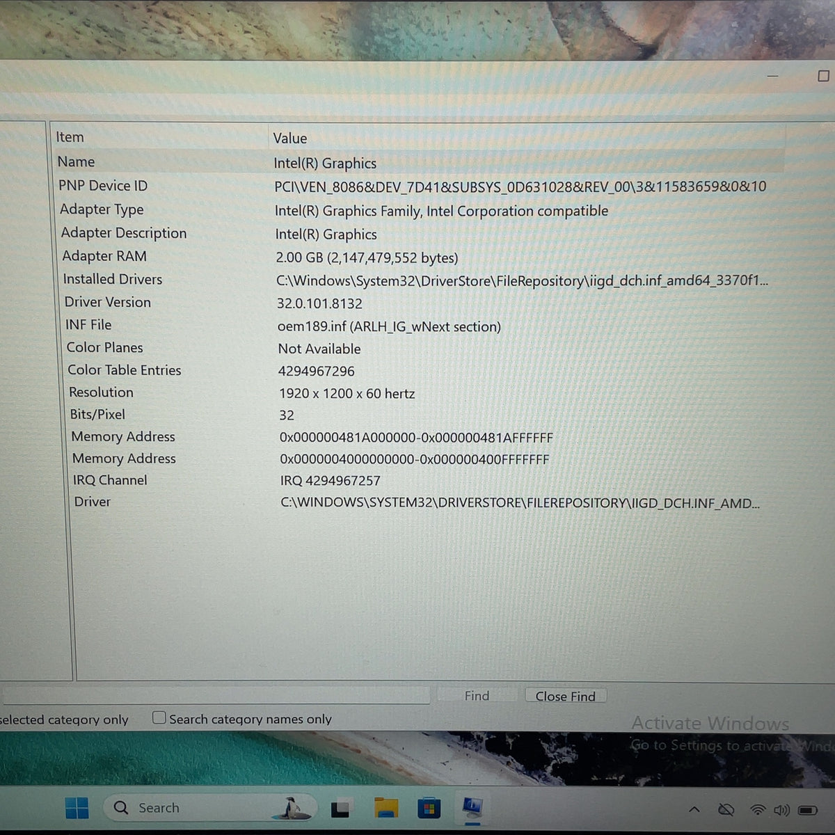The height and width of the screenshot is (835, 835).
Task: Click the oem189.inf value
Action: 389,326
